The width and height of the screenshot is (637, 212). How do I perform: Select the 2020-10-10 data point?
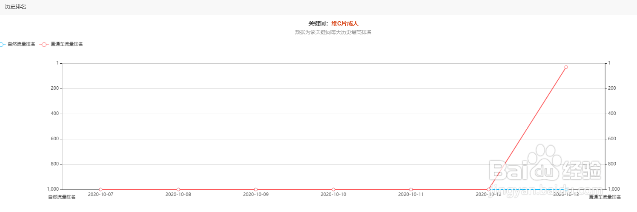(333, 189)
